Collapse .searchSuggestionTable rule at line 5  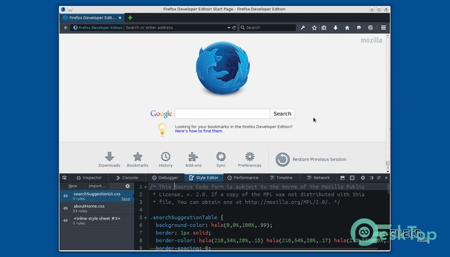145,218
